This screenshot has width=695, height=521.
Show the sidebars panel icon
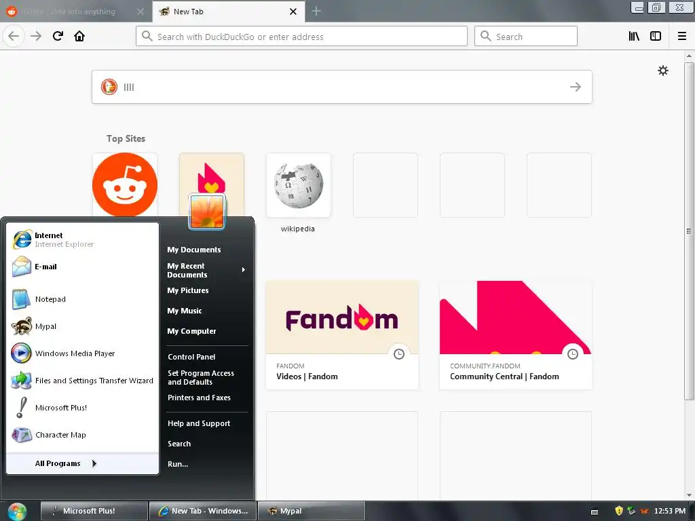(656, 37)
